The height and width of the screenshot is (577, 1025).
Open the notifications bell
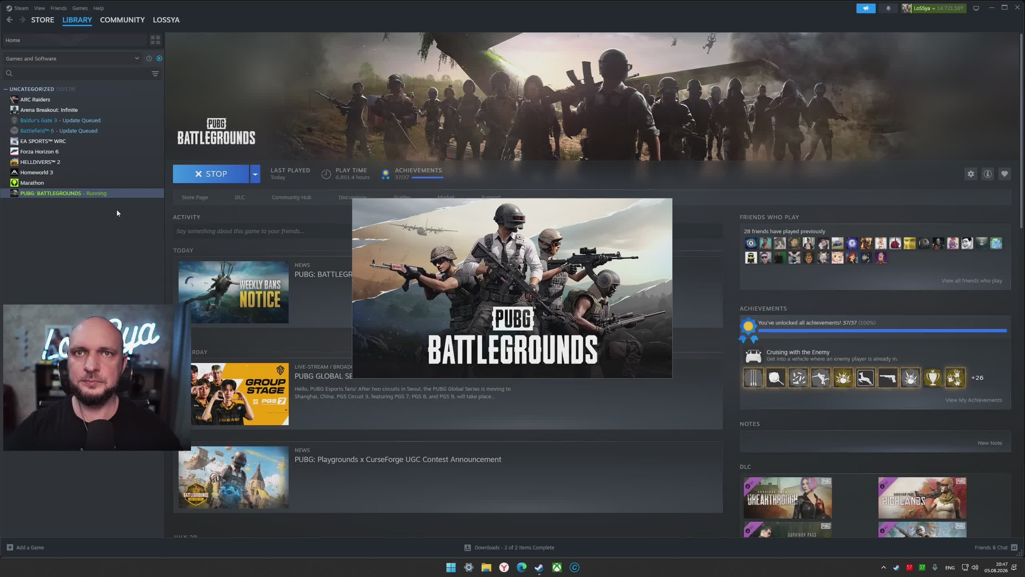coord(888,8)
